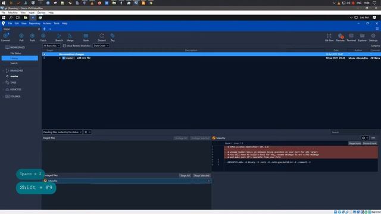
Task: Open Sourcetree Edit menu
Action: pyautogui.click(x=17, y=23)
